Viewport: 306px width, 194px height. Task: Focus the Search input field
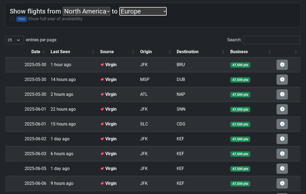(272, 40)
